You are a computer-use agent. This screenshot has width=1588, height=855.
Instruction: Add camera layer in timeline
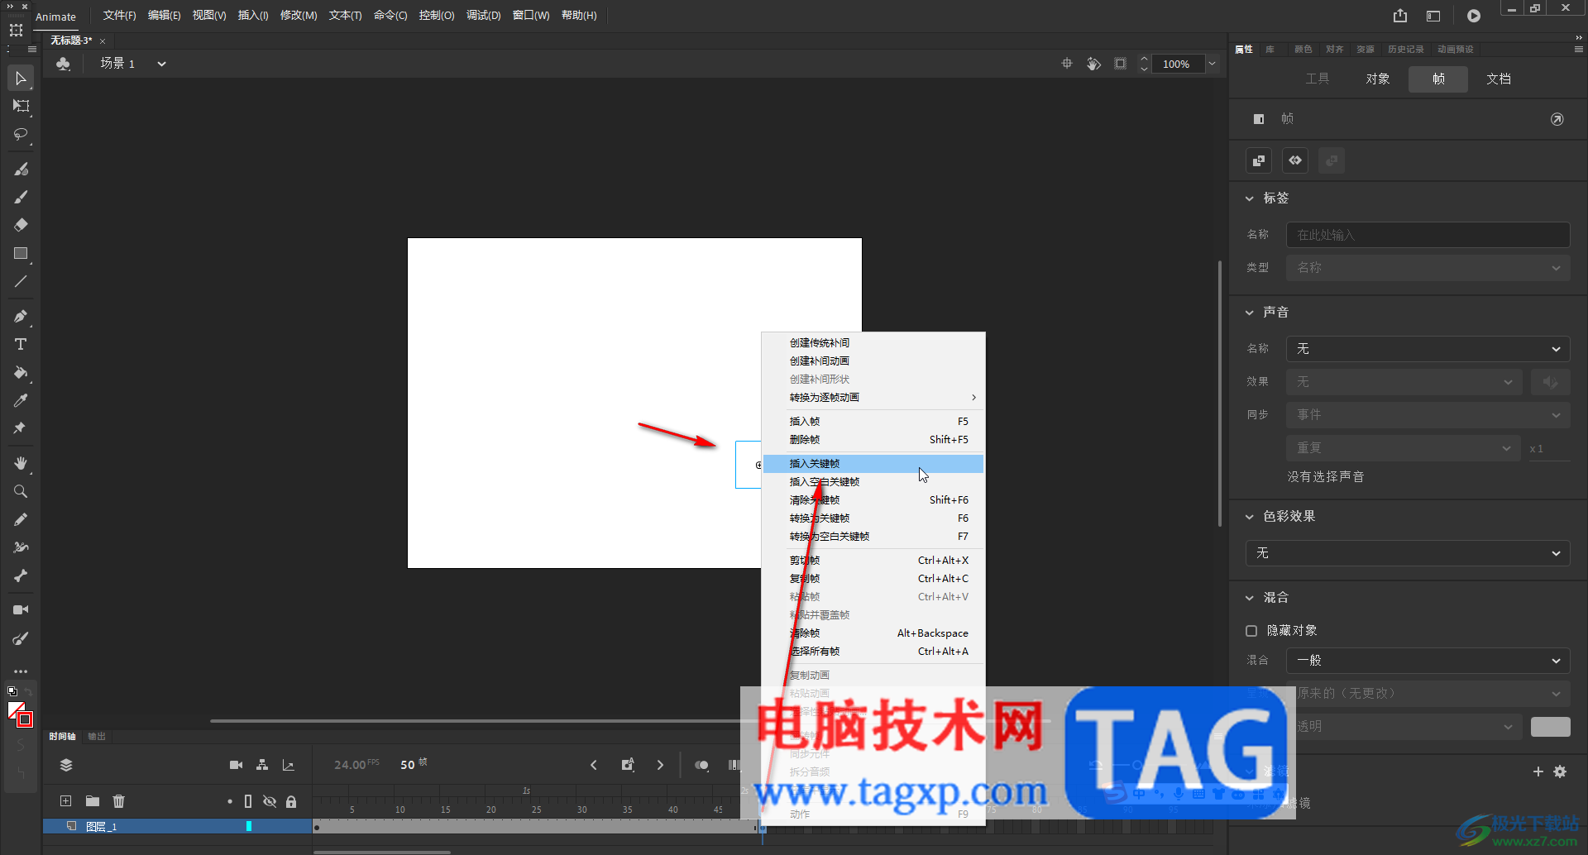coord(236,765)
